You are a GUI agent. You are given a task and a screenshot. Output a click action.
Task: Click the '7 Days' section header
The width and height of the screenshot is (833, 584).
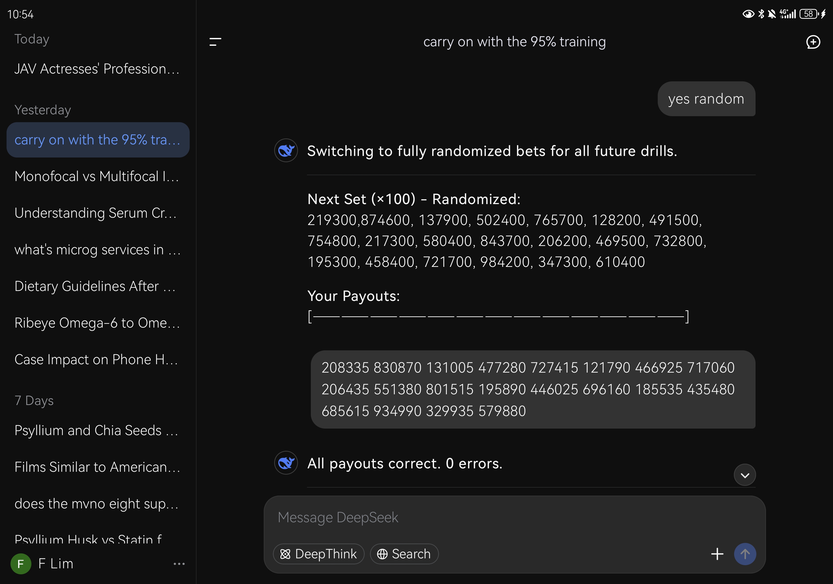coord(34,401)
